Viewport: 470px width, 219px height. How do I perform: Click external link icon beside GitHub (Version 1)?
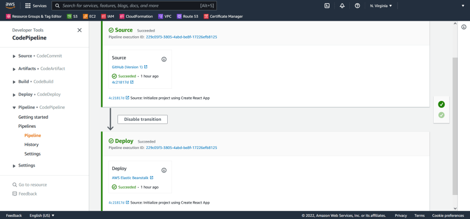pyautogui.click(x=146, y=67)
